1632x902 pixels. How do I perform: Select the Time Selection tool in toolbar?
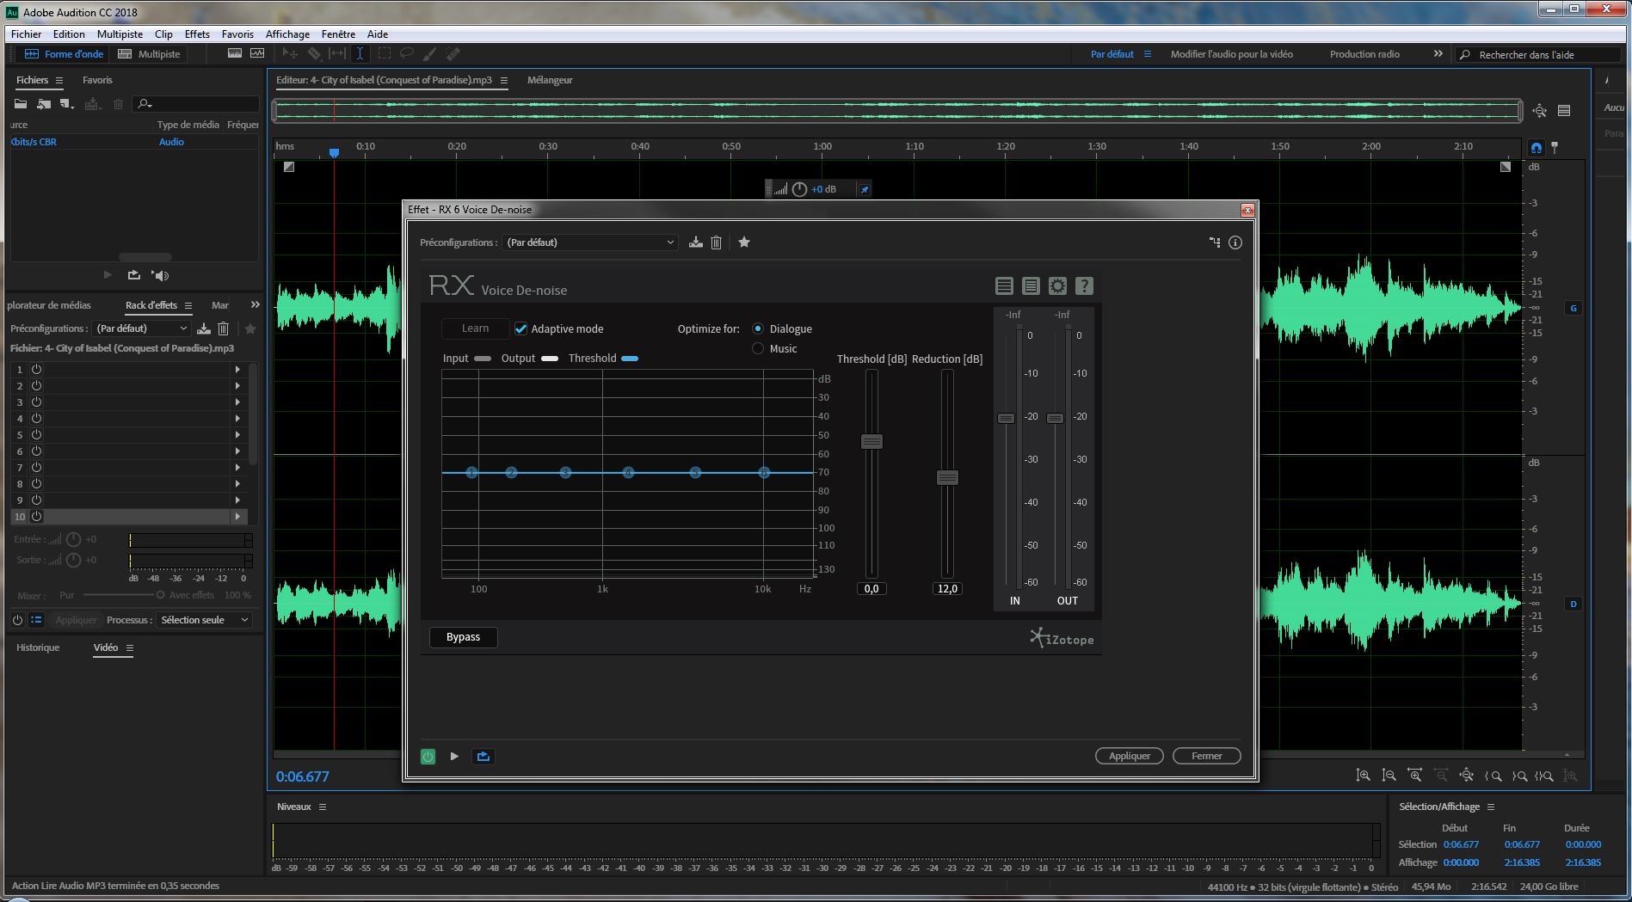click(x=360, y=53)
